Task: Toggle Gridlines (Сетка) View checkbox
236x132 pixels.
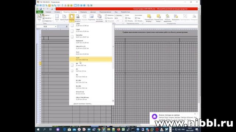Action: point(126,18)
